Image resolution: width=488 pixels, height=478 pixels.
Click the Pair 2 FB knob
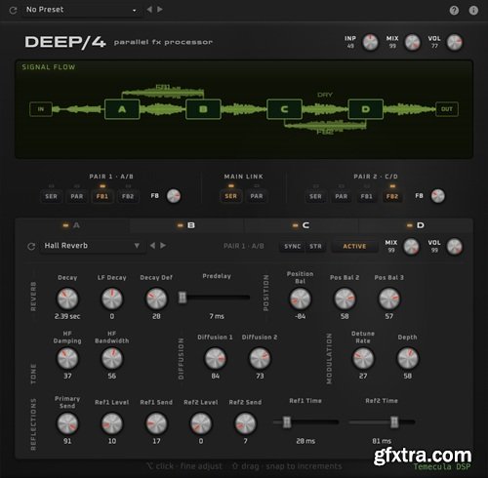[x=438, y=196]
